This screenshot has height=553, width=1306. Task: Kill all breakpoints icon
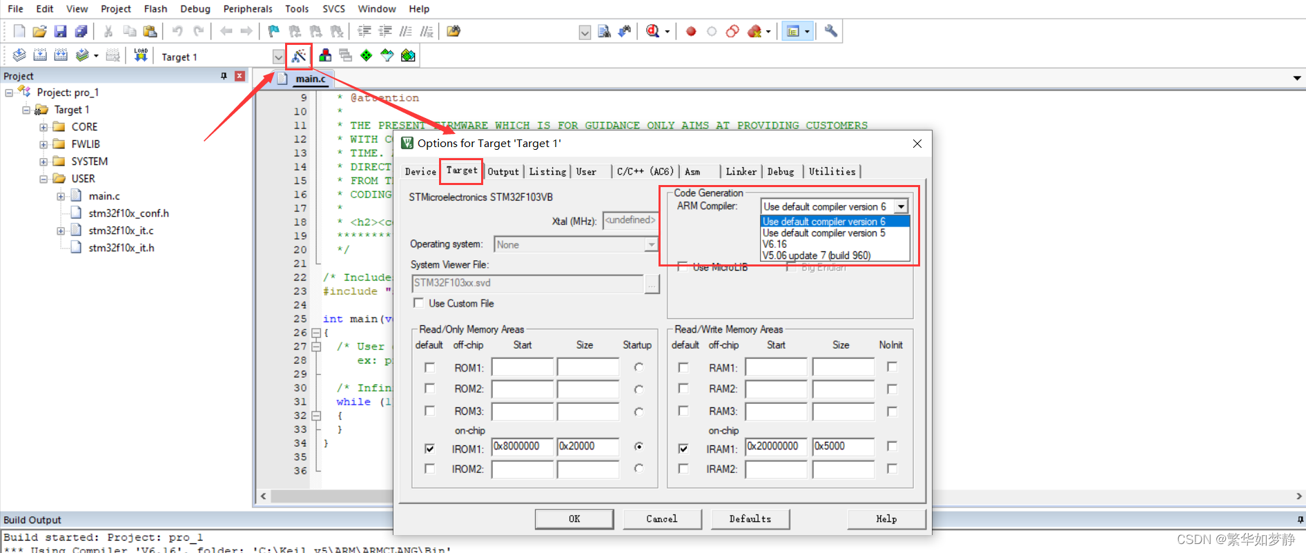coord(754,31)
